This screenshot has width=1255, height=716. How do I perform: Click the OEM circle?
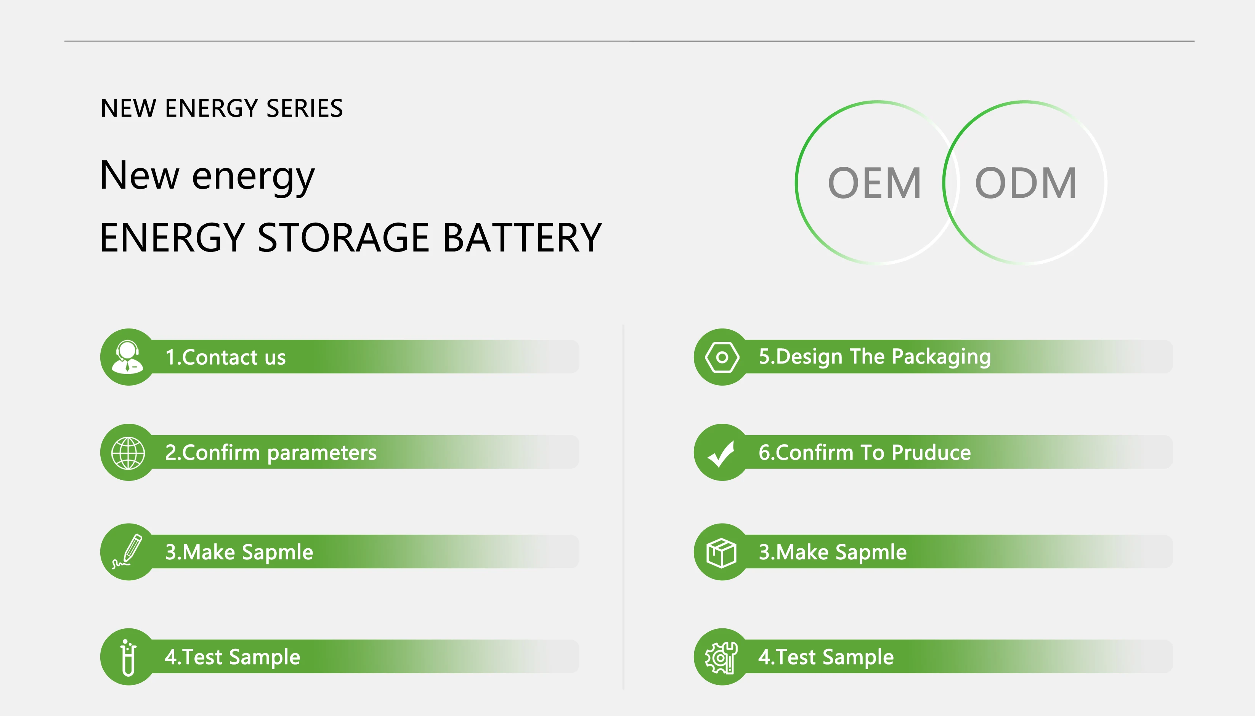pos(875,183)
